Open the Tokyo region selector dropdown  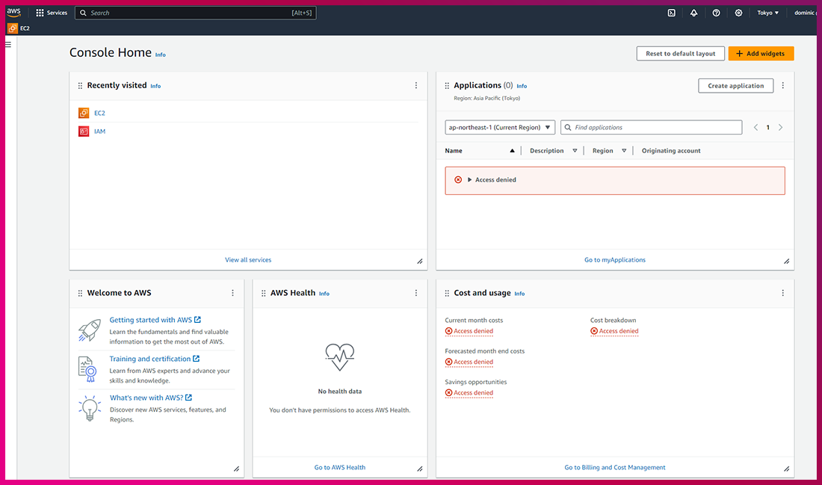click(767, 13)
